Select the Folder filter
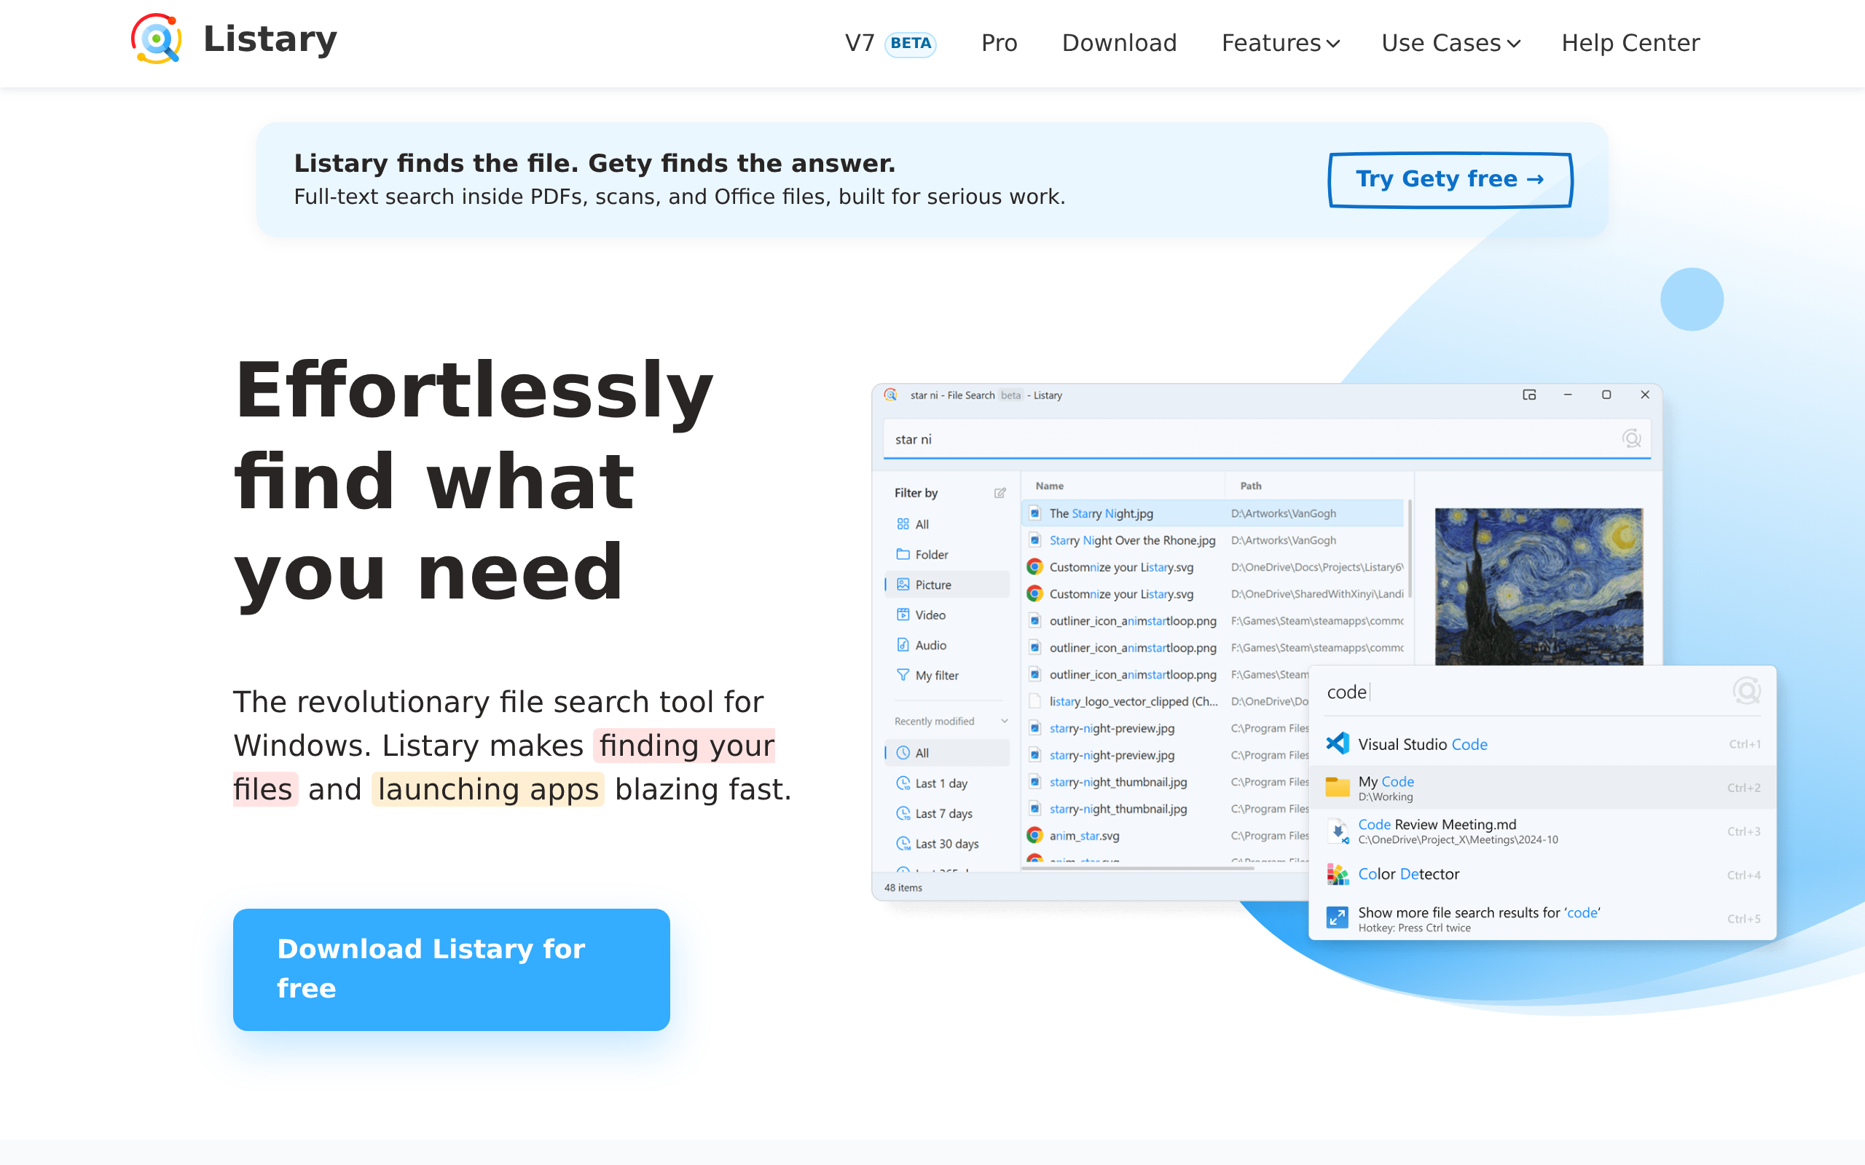 946,555
